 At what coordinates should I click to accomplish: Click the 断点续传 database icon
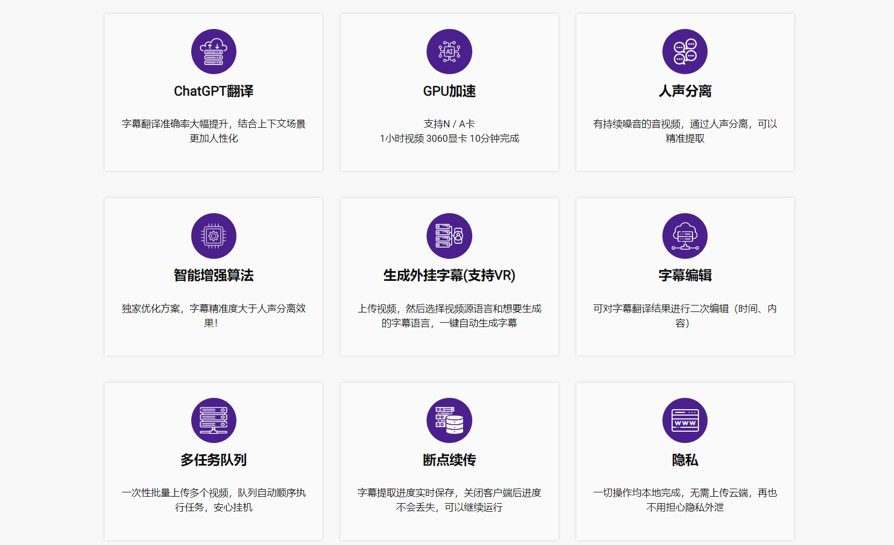(449, 420)
